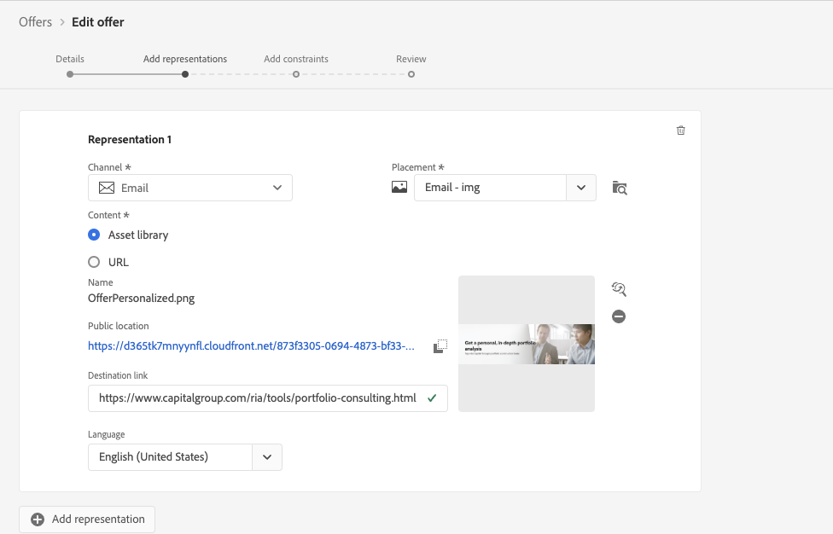Click the OfferPersonalized.png preview thumbnail

[x=527, y=344]
